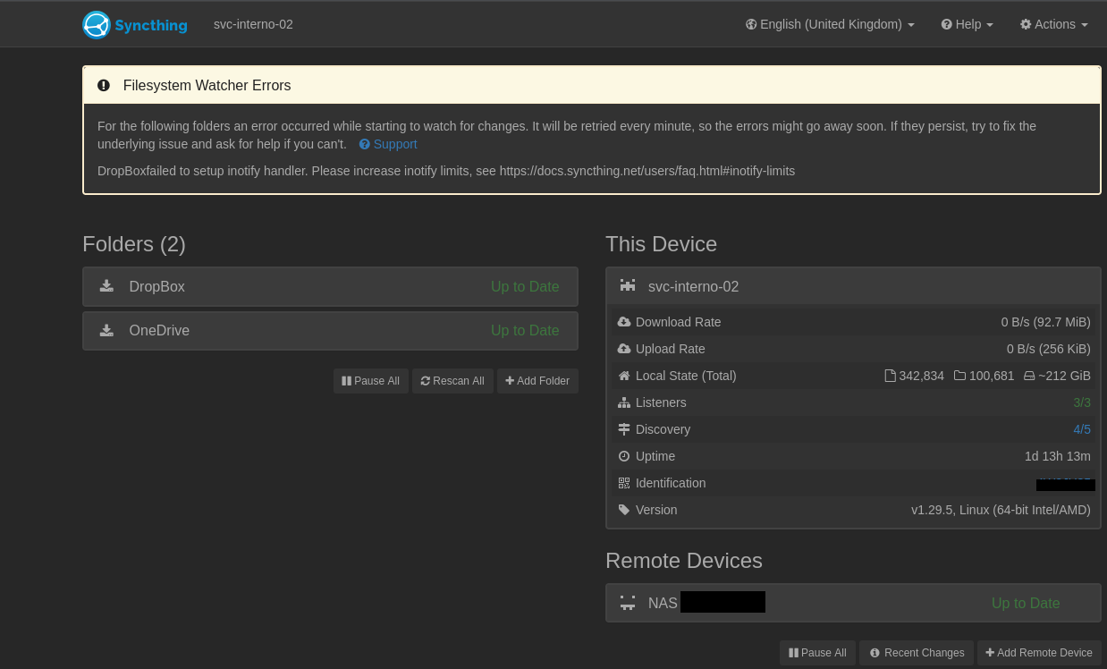Click the svc-interno-02 name in navbar

[253, 24]
